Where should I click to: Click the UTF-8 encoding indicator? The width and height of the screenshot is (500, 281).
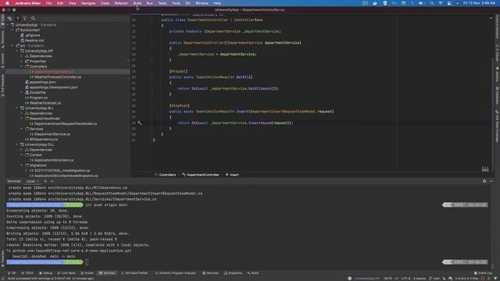tap(406, 279)
